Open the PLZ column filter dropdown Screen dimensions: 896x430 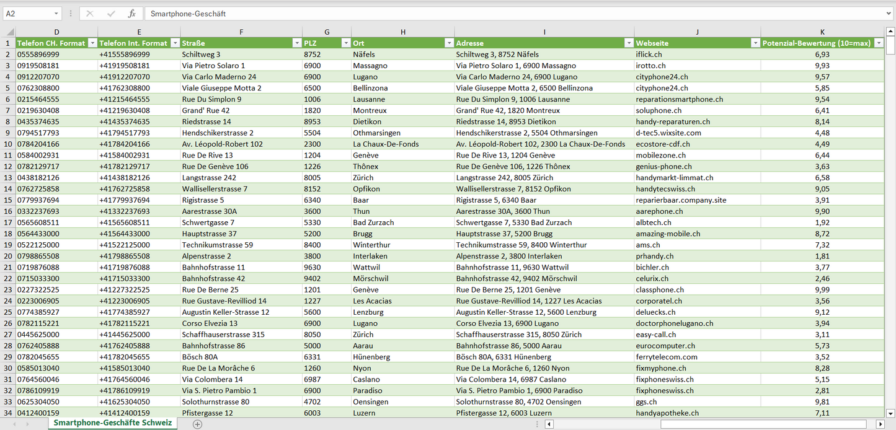click(x=345, y=43)
